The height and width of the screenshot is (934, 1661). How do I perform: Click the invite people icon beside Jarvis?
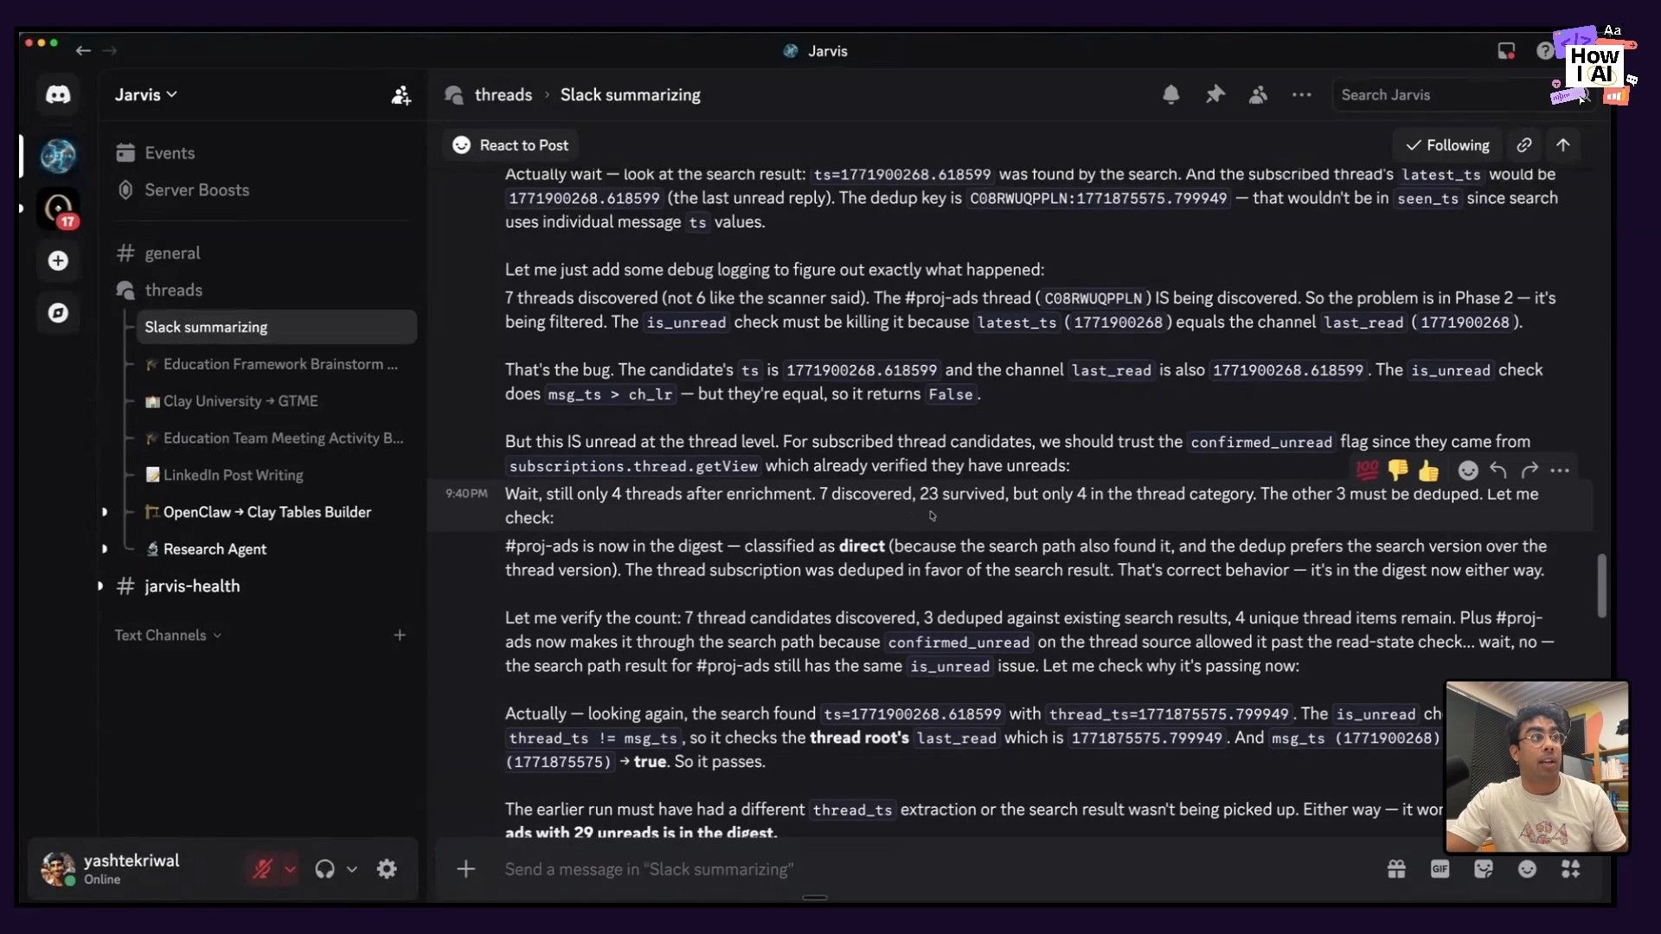(x=401, y=95)
